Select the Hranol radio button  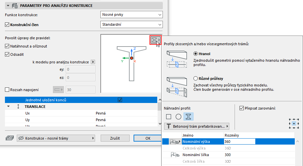coord(195,54)
